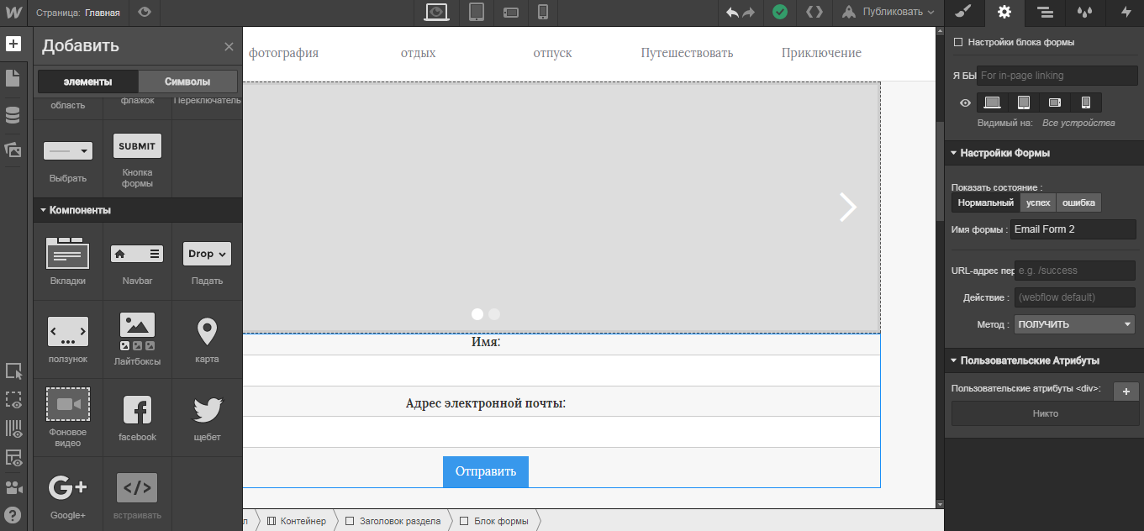Open the Style Manager drops tab
Image resolution: width=1144 pixels, height=531 pixels.
[x=1085, y=12]
